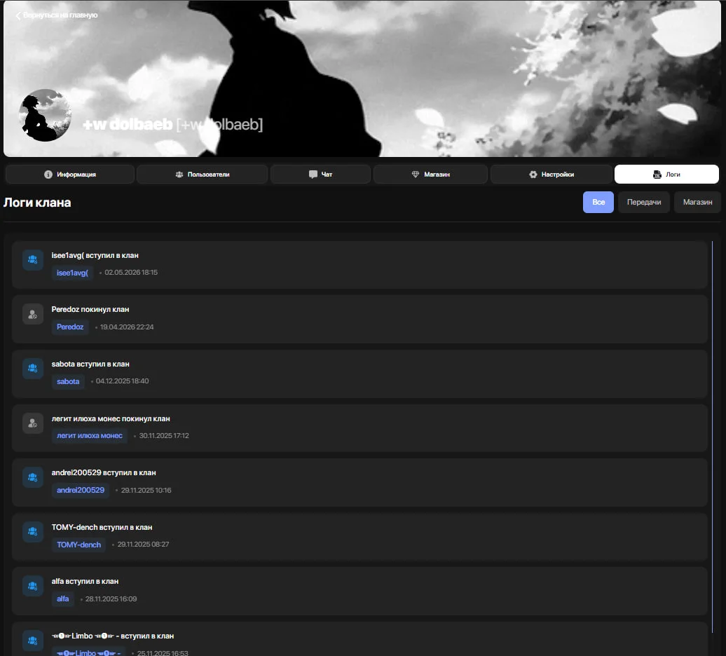Open the легит илюха монес user tag

90,436
